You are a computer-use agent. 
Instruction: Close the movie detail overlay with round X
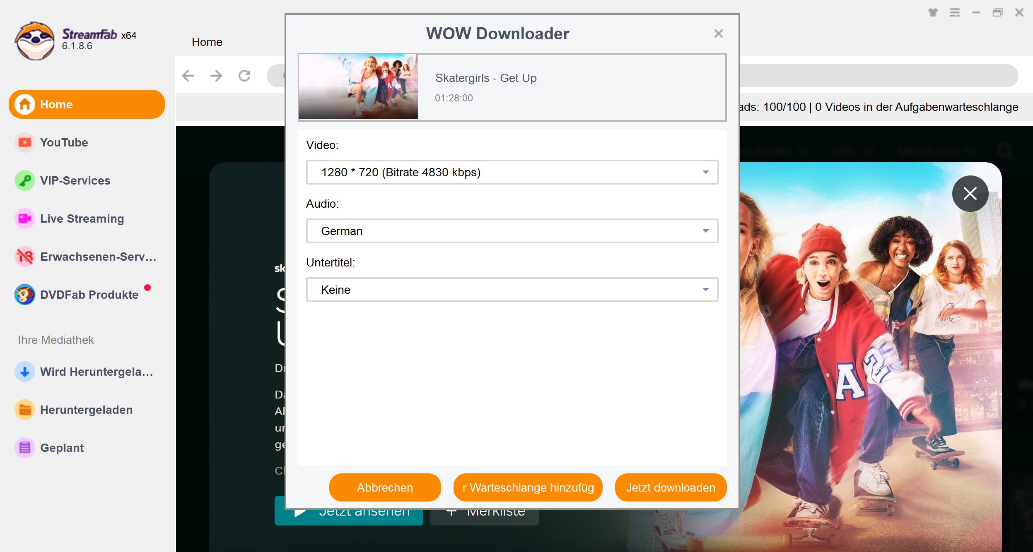(970, 194)
